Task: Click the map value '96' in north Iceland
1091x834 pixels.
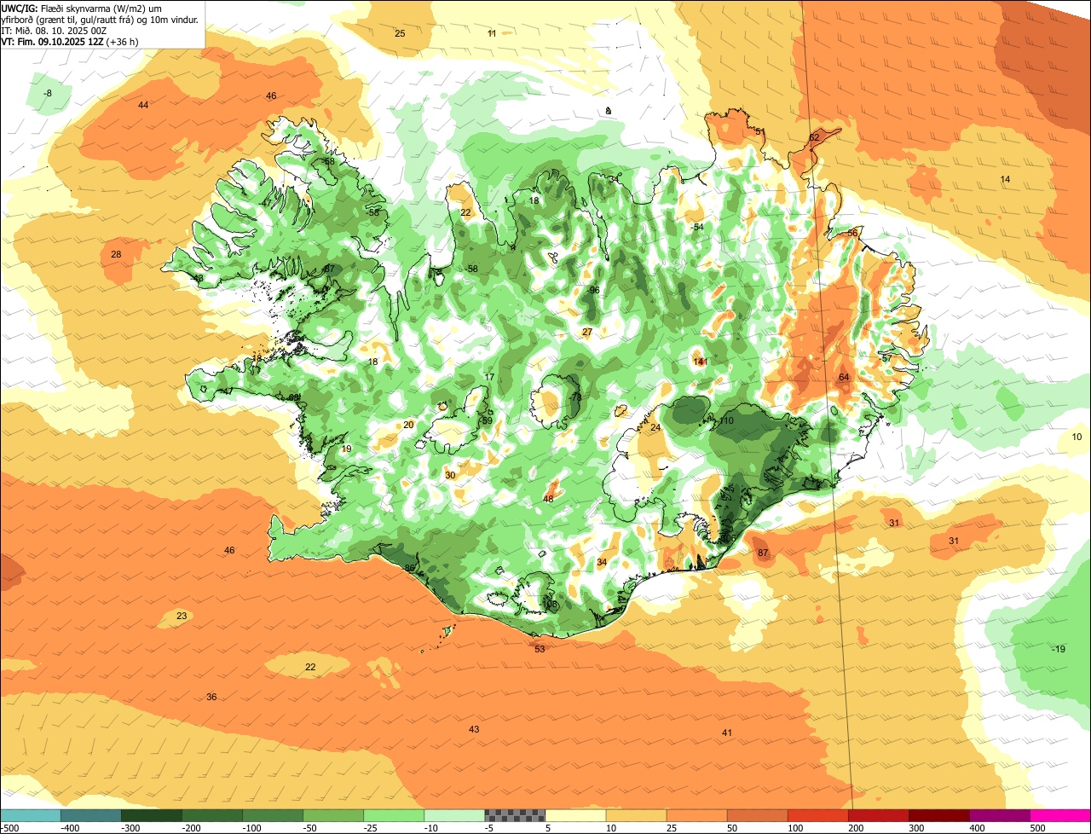Action: [595, 290]
